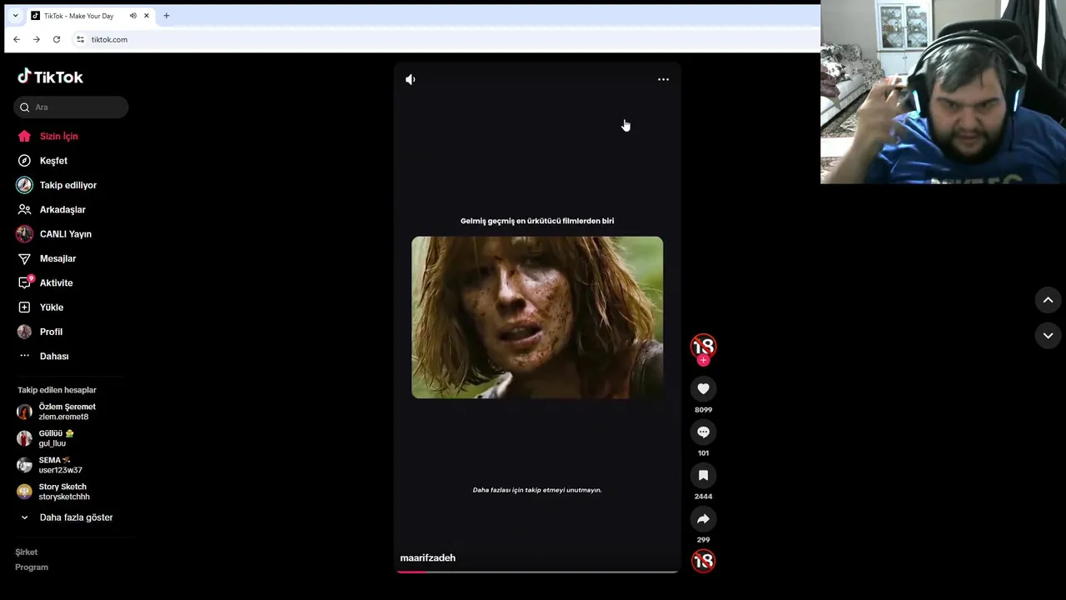Image resolution: width=1066 pixels, height=600 pixels.
Task: Open the site information icon in the address bar
Action: (x=80, y=39)
